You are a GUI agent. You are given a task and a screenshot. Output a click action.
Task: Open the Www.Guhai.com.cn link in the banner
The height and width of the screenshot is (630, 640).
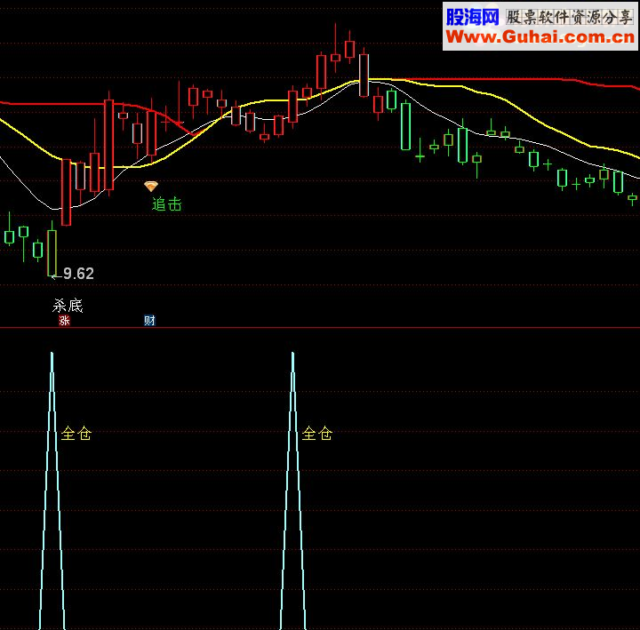pyautogui.click(x=540, y=37)
